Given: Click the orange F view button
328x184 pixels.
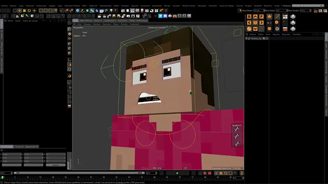Looking at the screenshot, I should [x=261, y=16].
